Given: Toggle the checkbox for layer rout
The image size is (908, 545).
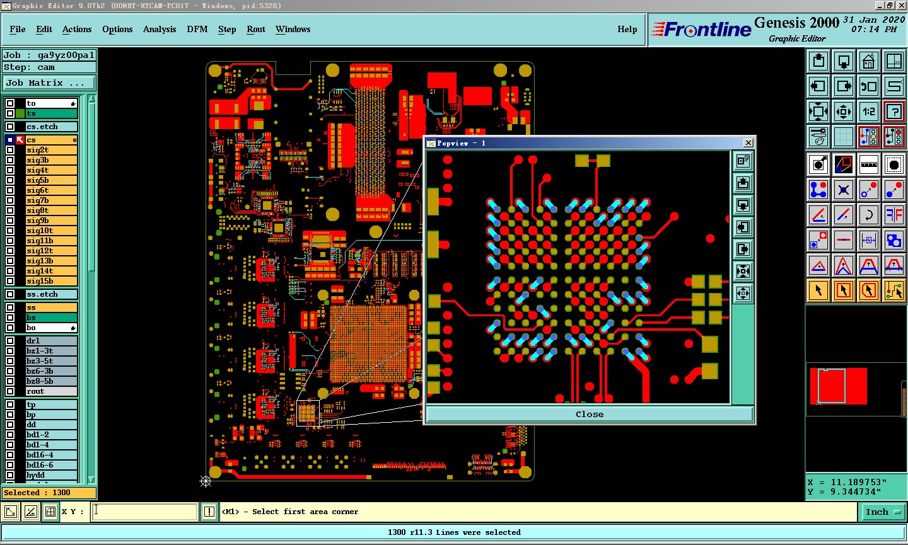Looking at the screenshot, I should tap(10, 391).
